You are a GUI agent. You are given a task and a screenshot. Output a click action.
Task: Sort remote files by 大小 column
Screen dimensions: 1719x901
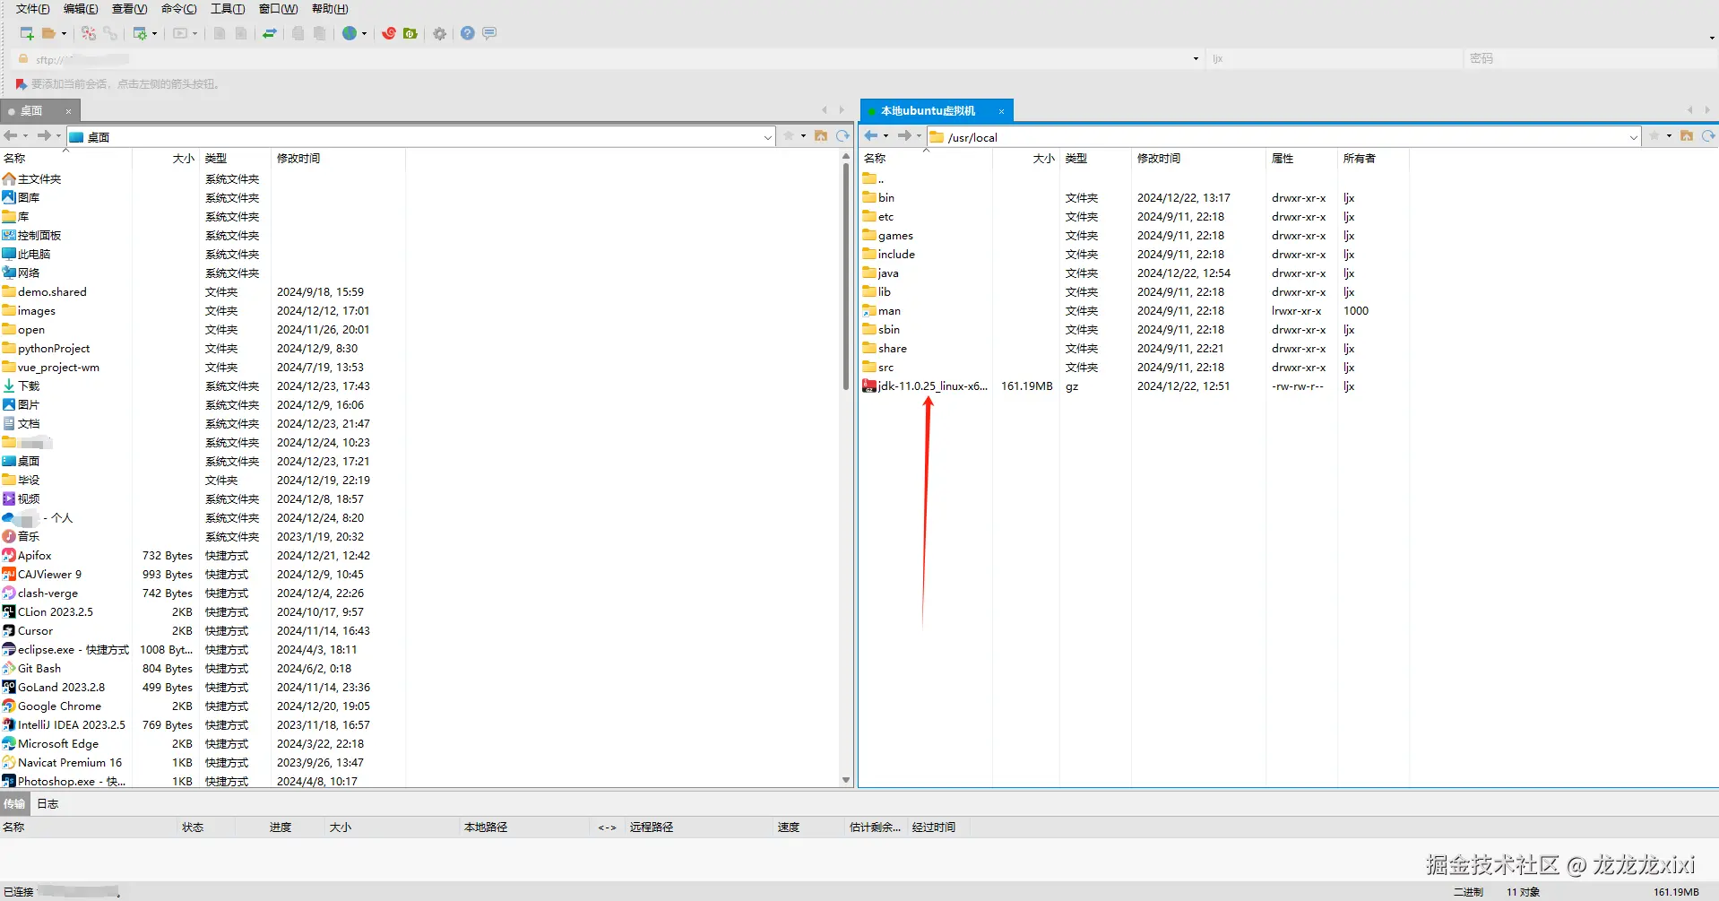[x=1025, y=159]
